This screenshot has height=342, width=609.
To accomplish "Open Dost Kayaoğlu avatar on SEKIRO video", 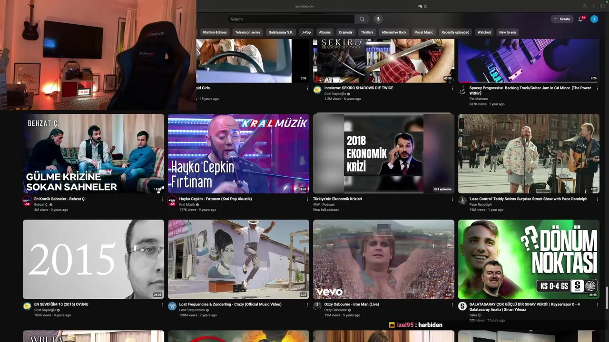I will coord(317,90).
